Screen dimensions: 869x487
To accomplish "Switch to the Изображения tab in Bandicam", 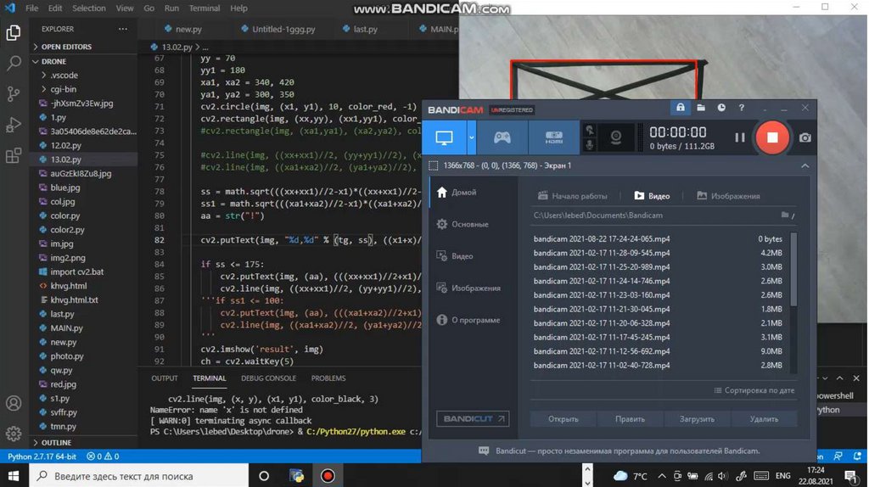I will coord(728,196).
